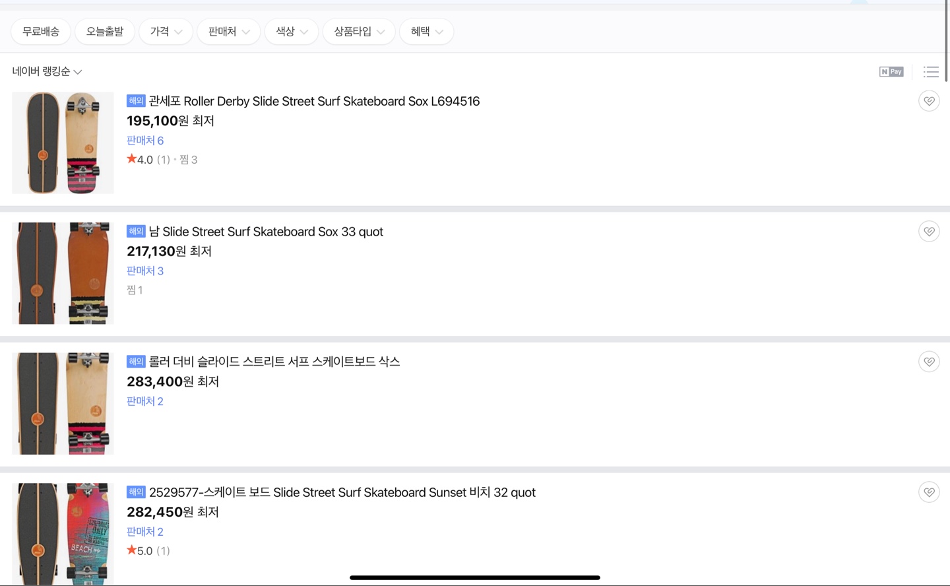Click the 217,130원 최저 price
The image size is (950, 586).
(169, 251)
